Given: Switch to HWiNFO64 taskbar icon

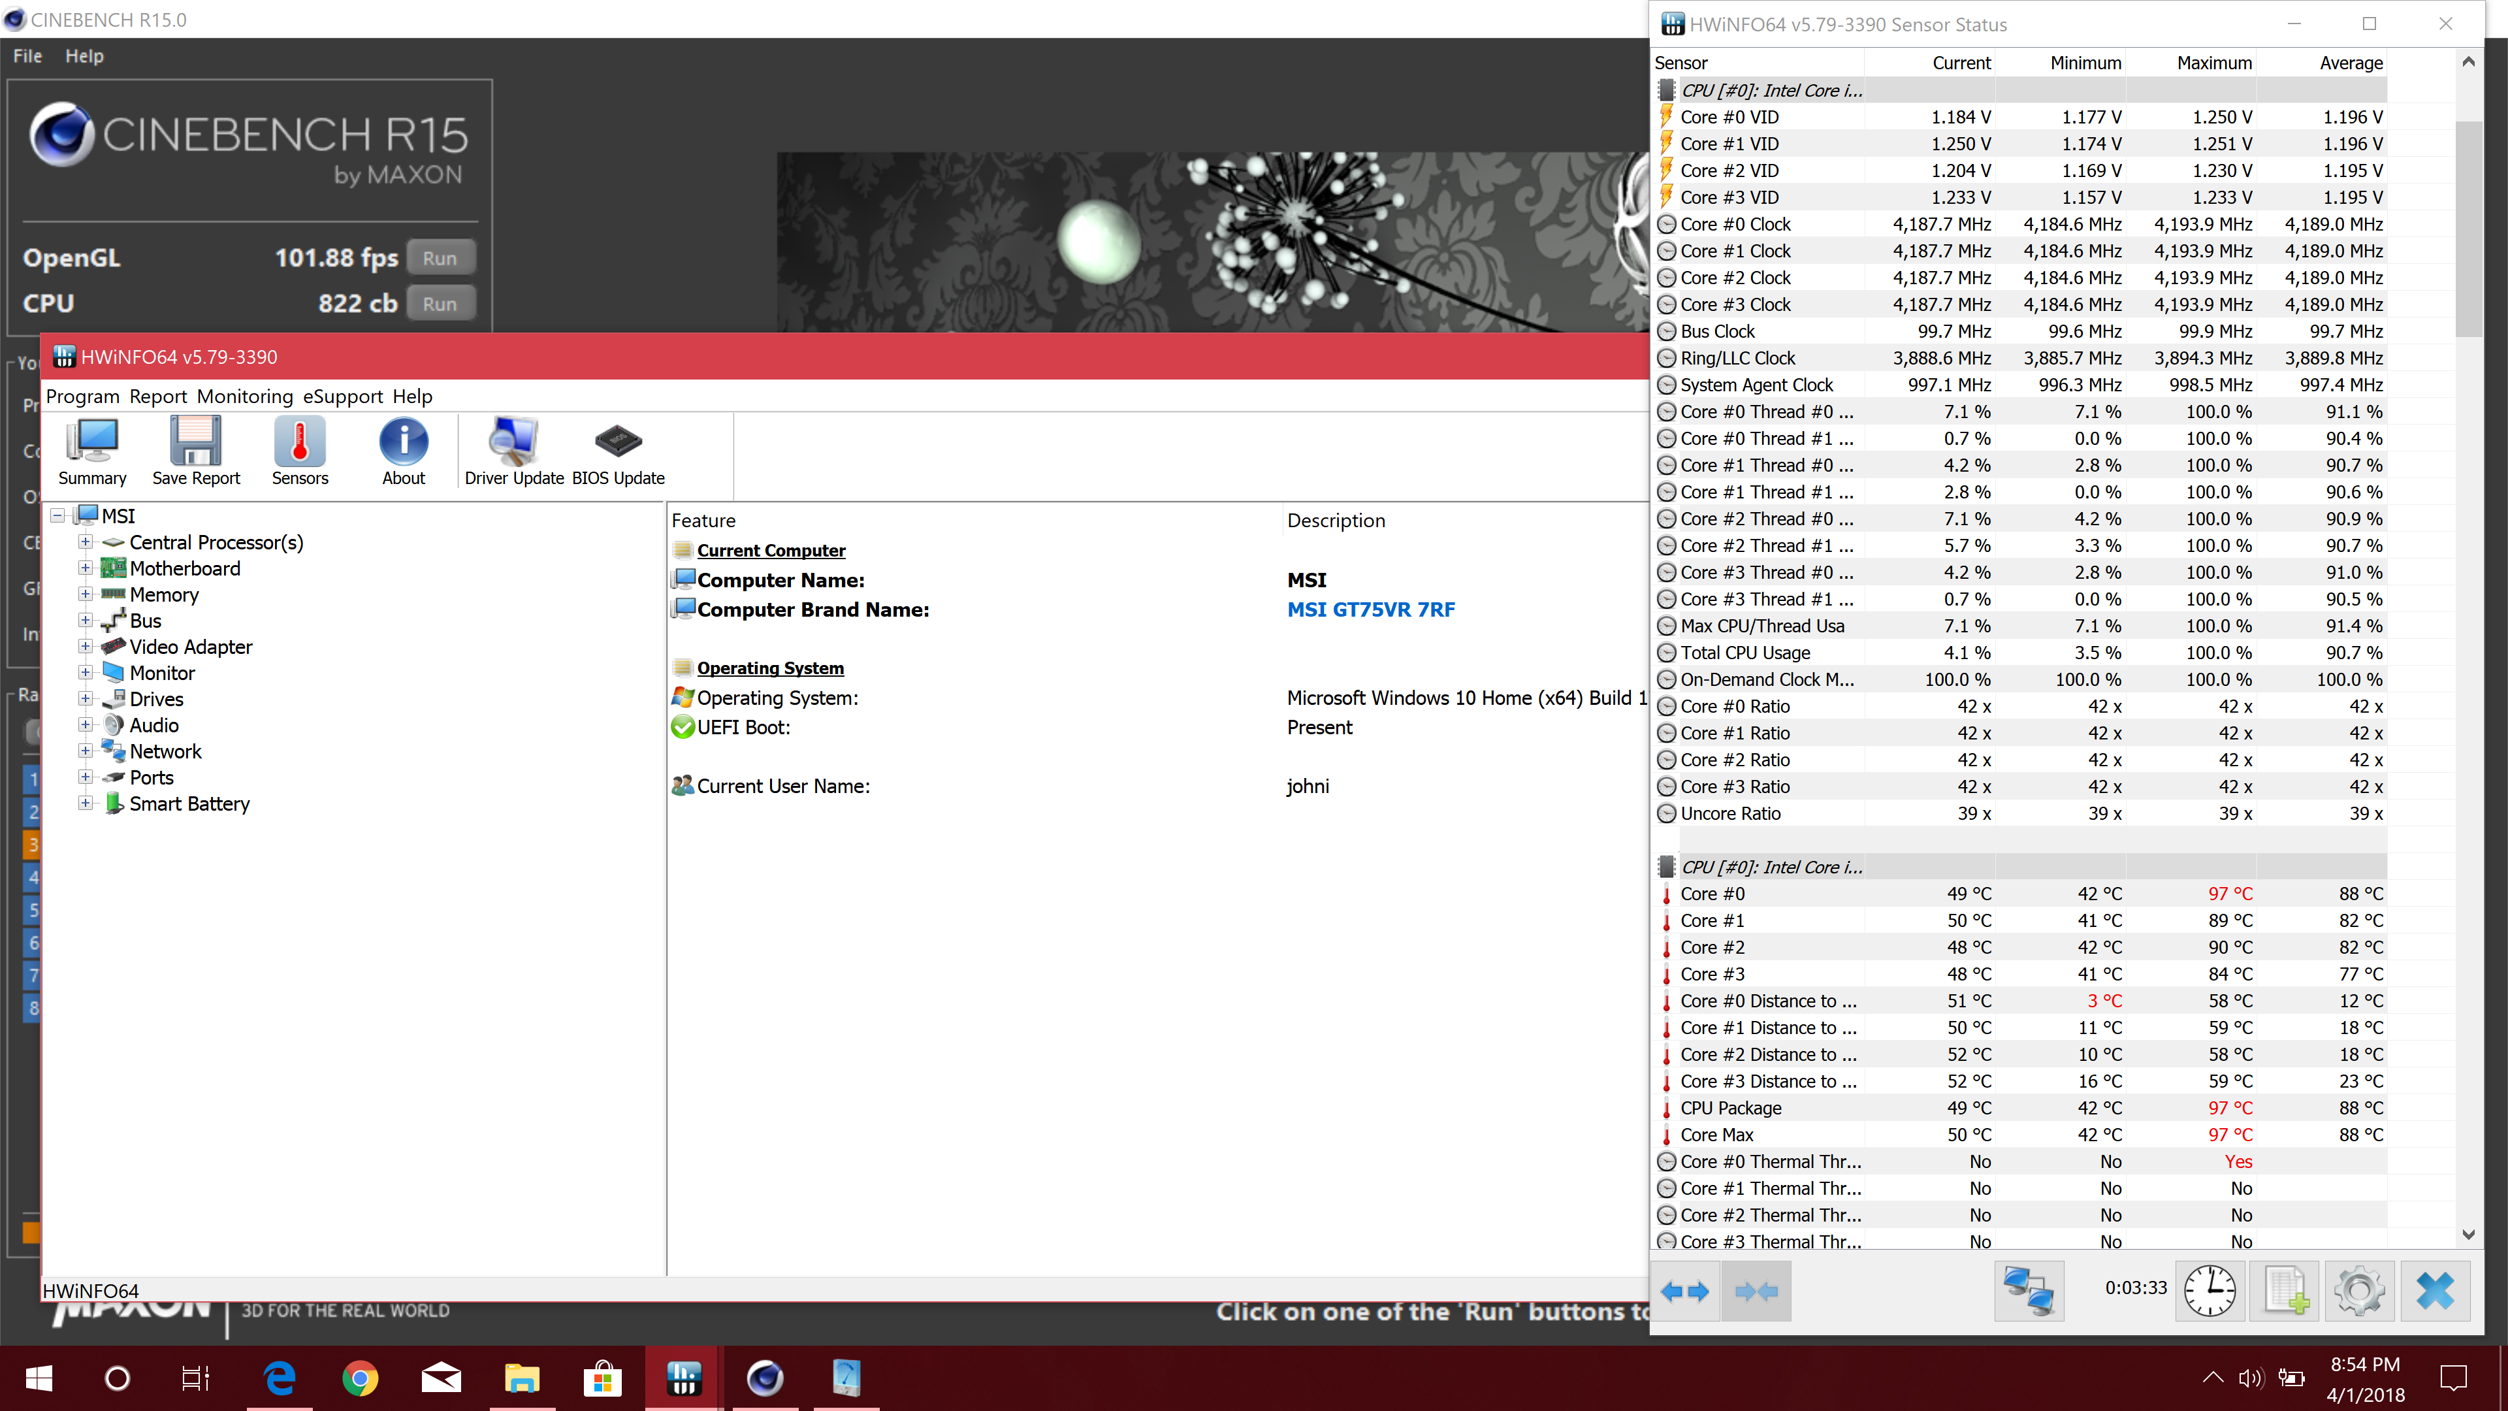Looking at the screenshot, I should (683, 1378).
